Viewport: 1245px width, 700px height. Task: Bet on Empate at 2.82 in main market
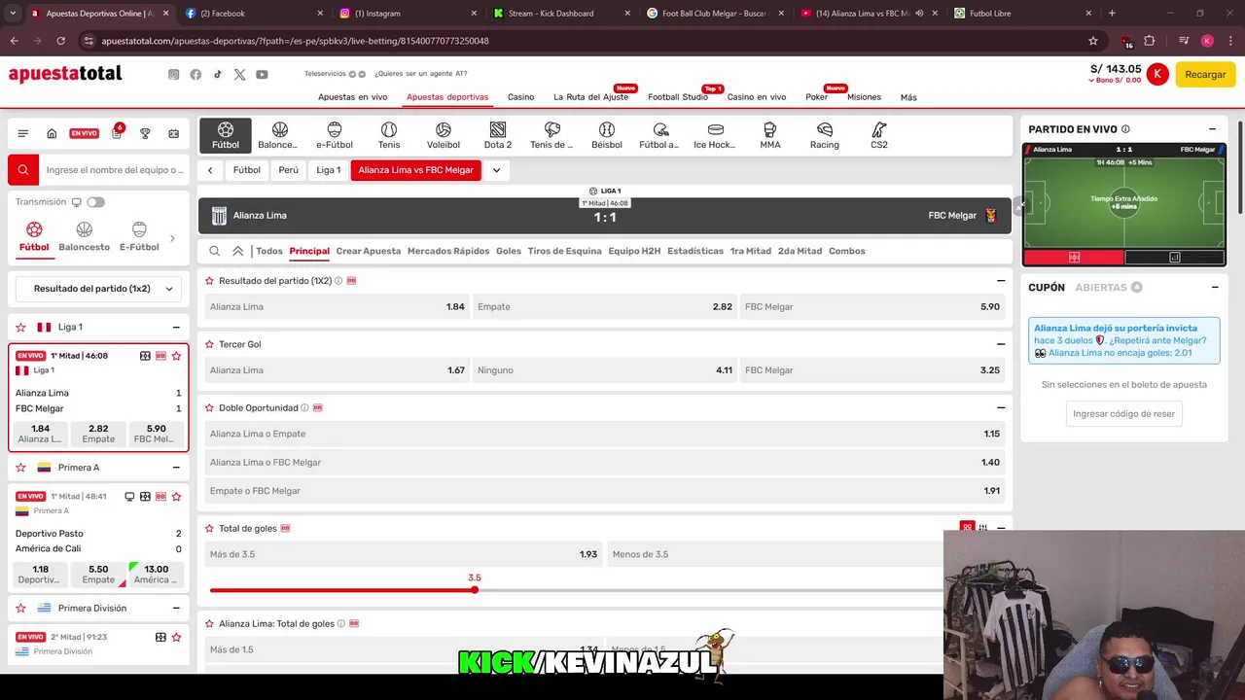[x=604, y=306]
